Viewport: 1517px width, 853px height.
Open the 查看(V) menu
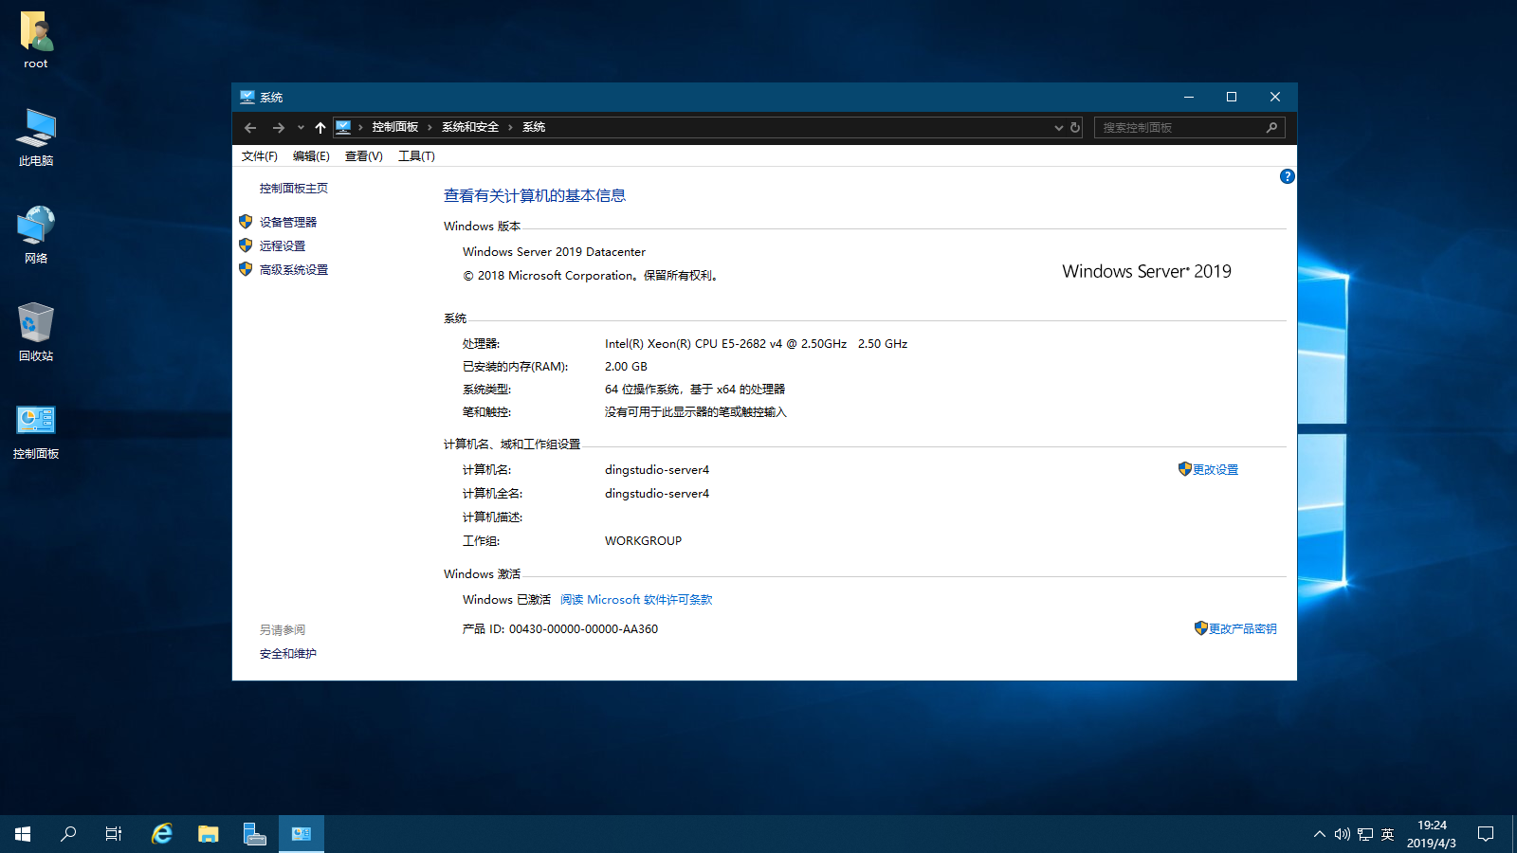point(364,156)
